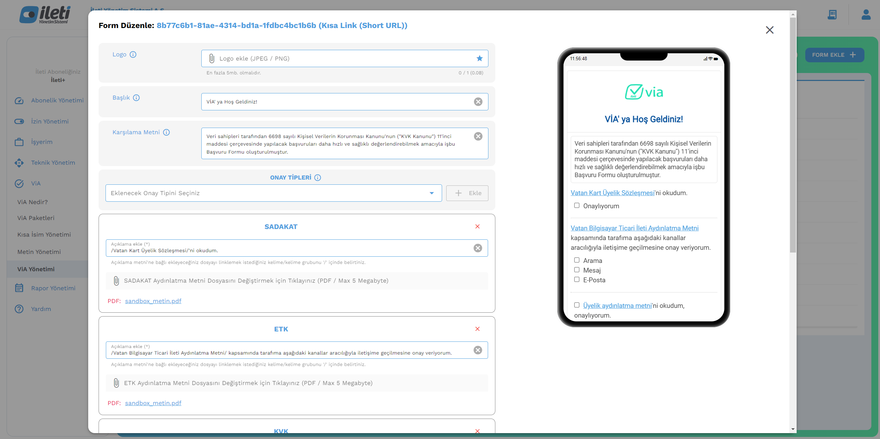Clear the ETK description text

(478, 350)
